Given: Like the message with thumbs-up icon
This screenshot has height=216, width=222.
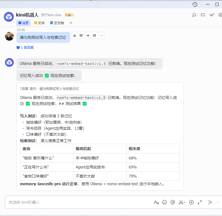Looking at the screenshot, I should pos(75,35).
